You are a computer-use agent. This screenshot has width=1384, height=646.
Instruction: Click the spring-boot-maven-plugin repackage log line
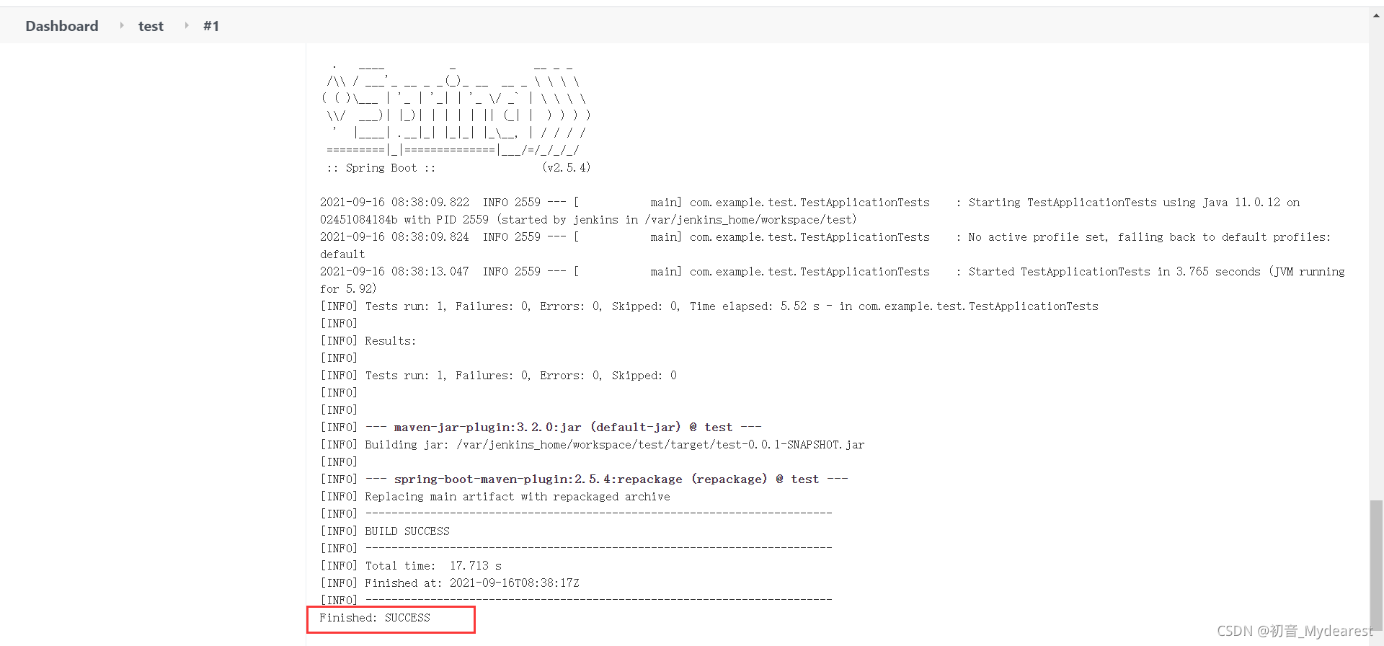coord(584,479)
